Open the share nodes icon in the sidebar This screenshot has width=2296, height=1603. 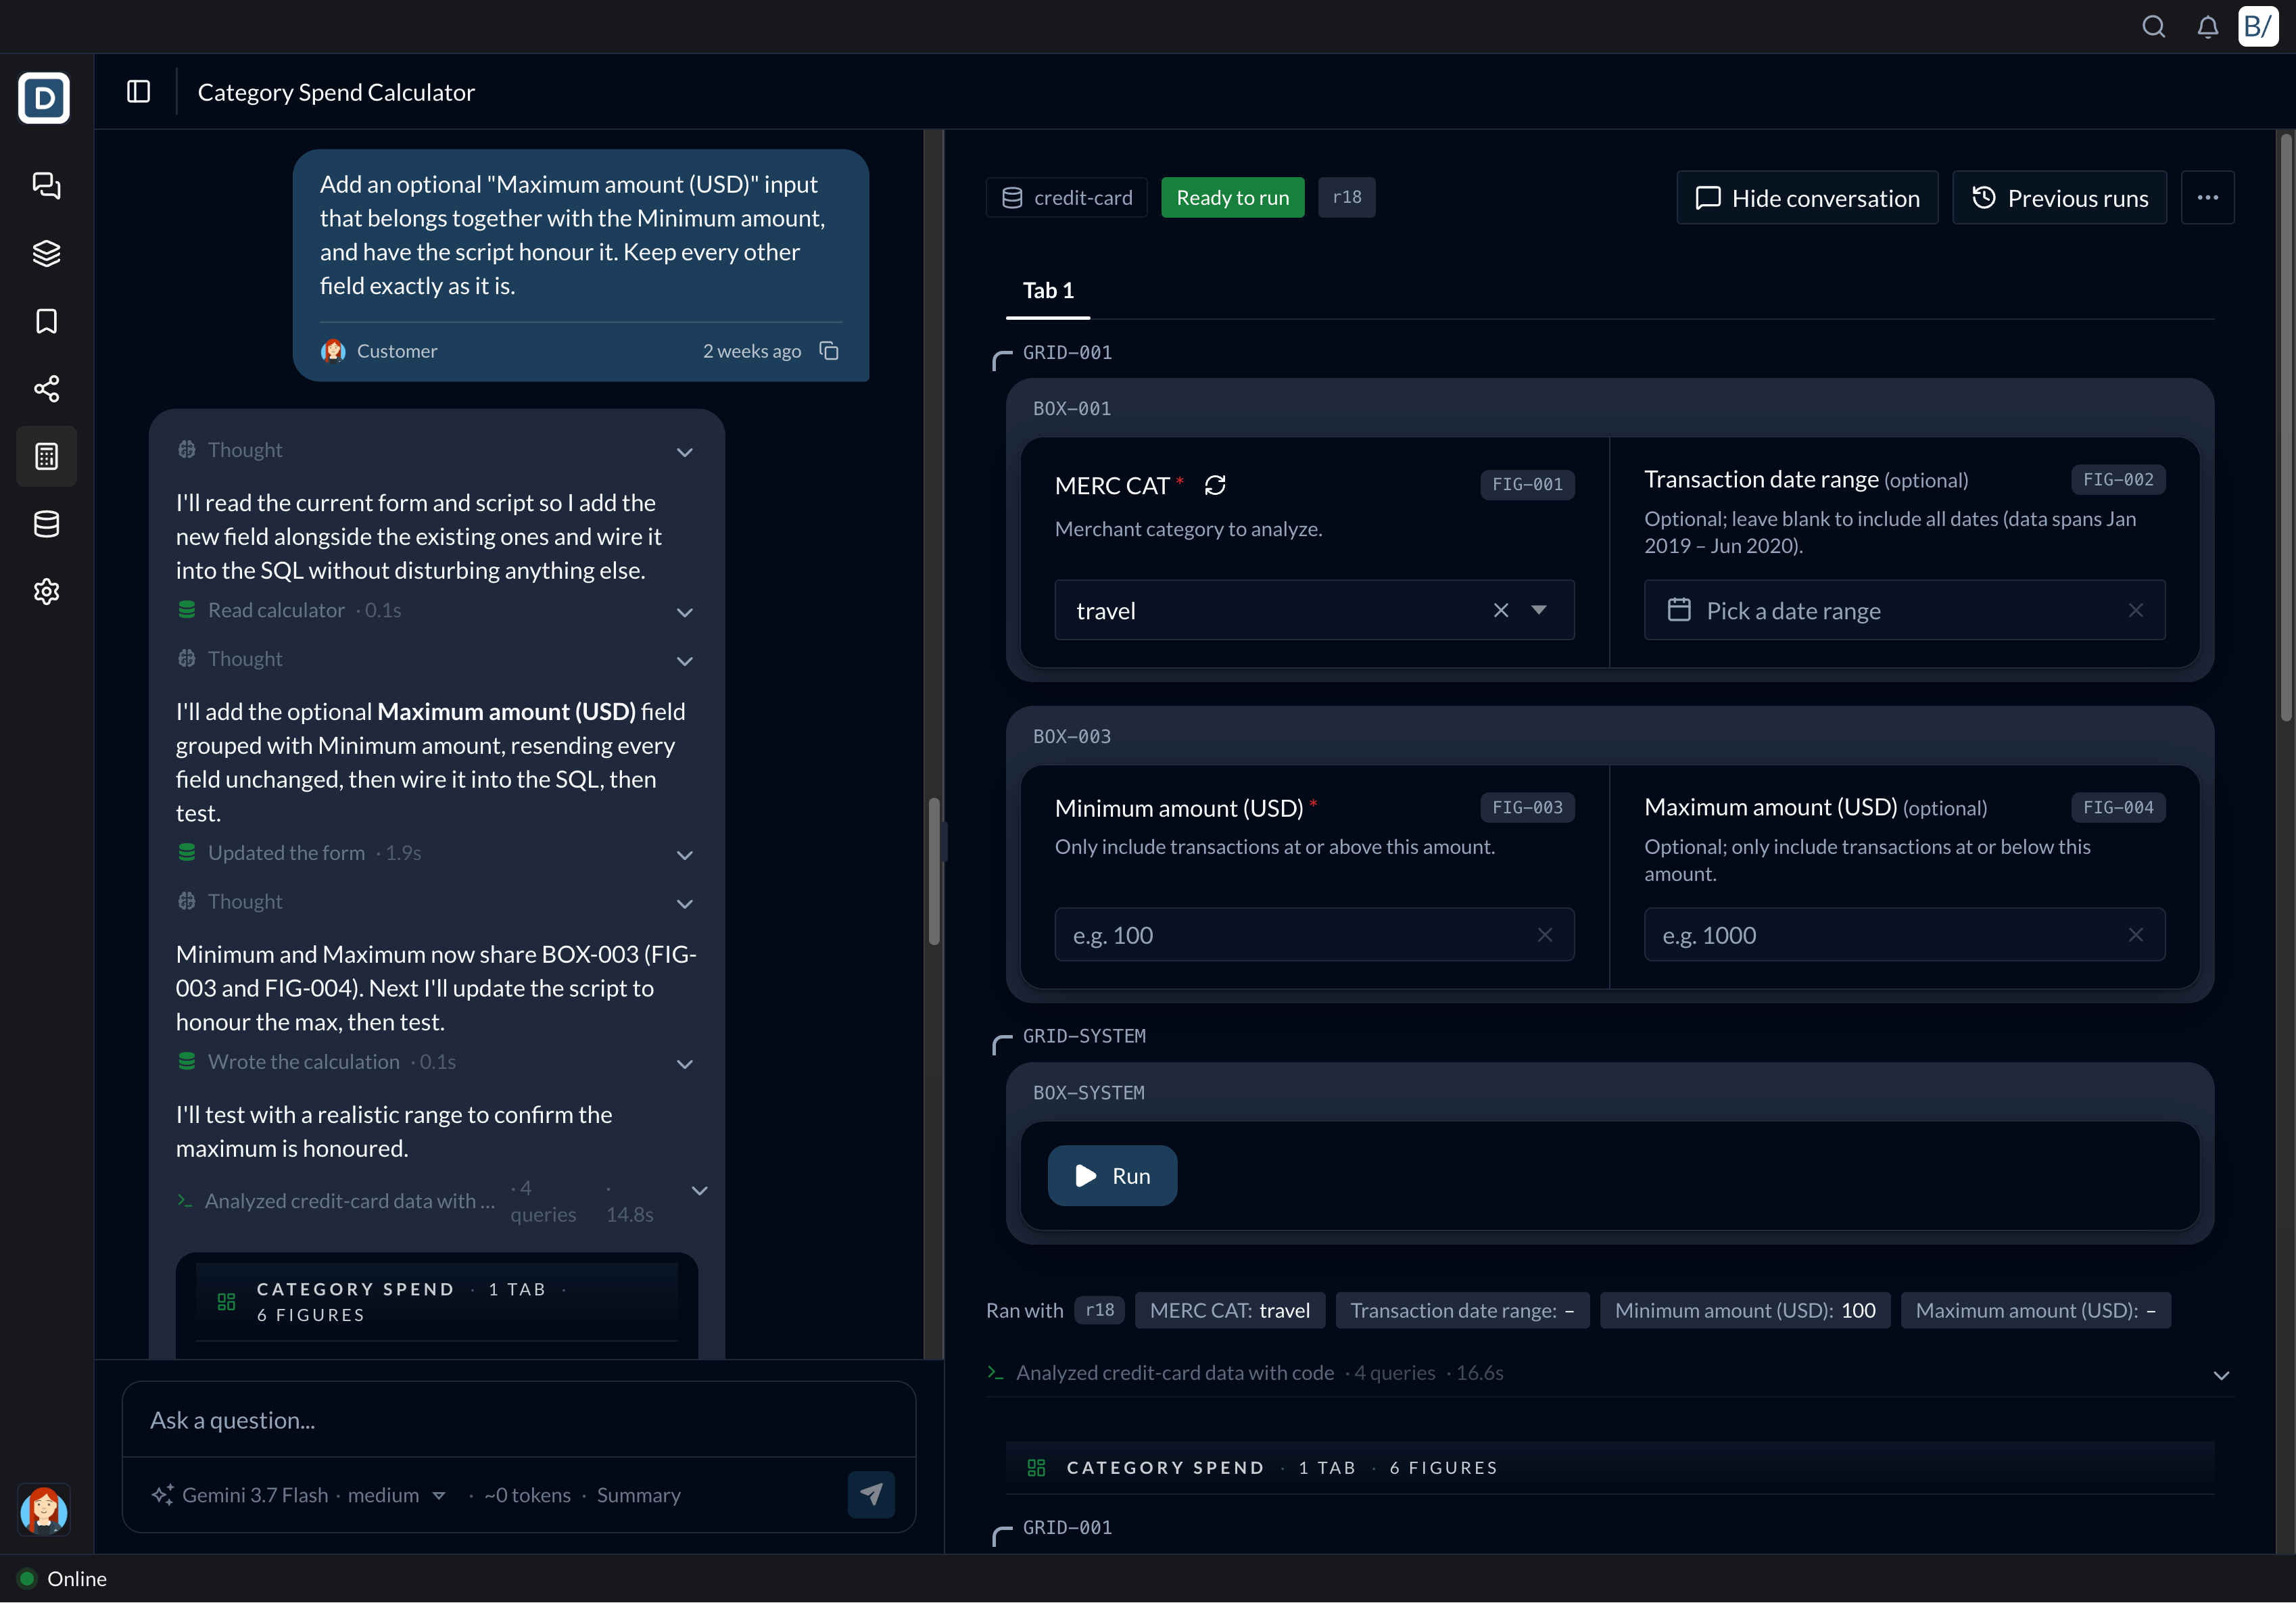(x=46, y=388)
